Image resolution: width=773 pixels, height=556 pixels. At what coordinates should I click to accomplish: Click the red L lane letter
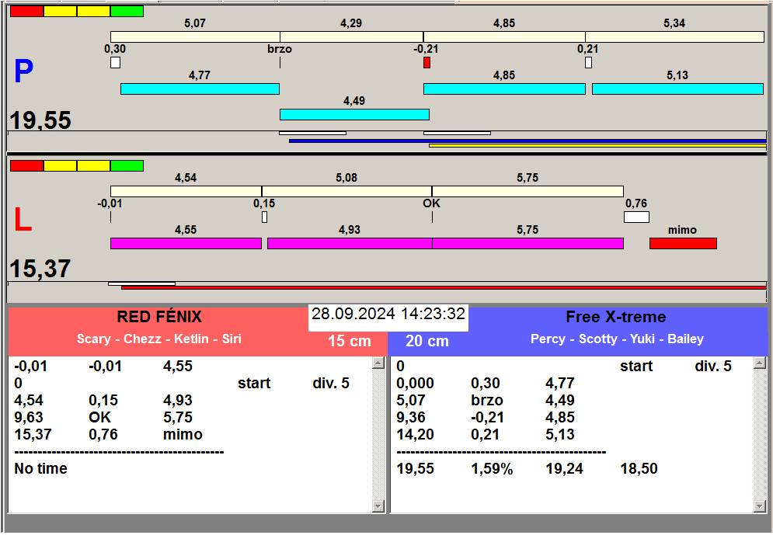click(23, 219)
